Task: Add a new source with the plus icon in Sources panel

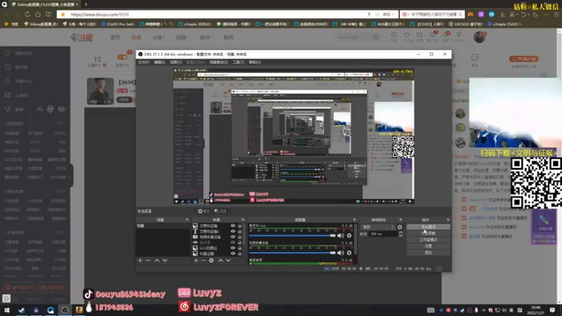Action: (x=196, y=261)
